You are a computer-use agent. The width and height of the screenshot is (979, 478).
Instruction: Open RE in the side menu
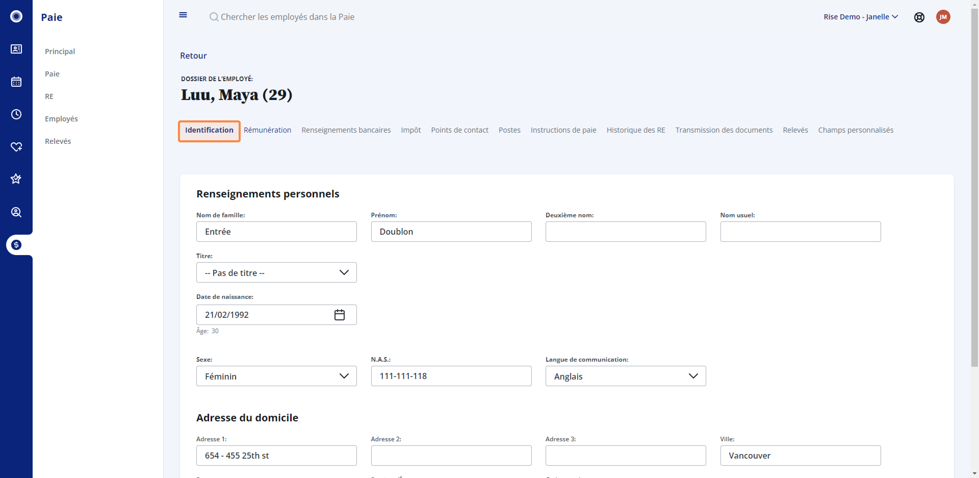tap(49, 96)
